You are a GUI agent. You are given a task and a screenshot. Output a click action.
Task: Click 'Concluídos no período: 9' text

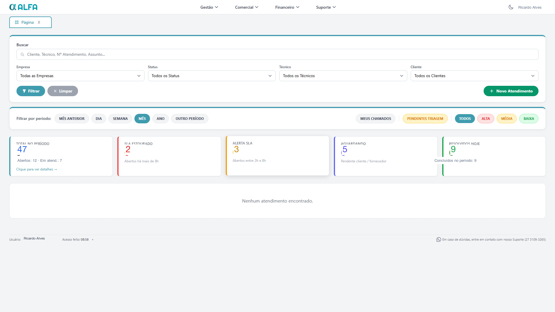[x=455, y=160]
